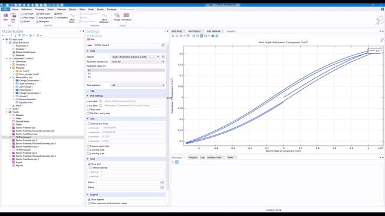Add a Point Graph plot
385x216 pixels.
[27, 17]
